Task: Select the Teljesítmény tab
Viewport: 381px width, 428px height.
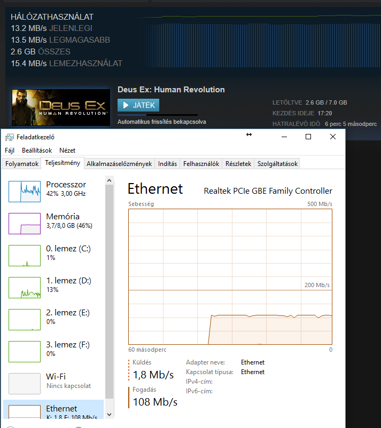Action: click(x=63, y=163)
